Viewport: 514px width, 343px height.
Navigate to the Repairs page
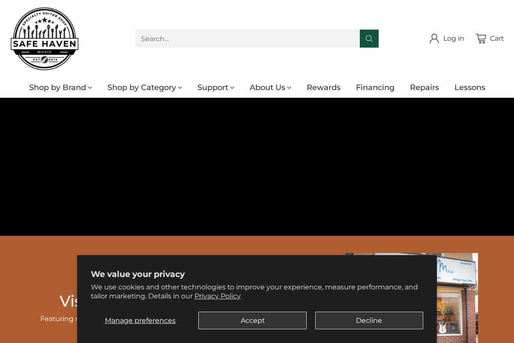pyautogui.click(x=424, y=87)
